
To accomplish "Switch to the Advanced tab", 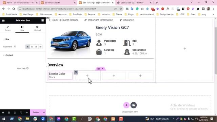I will click(37, 28).
